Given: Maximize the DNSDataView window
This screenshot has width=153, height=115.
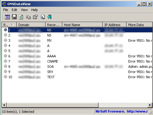Looking at the screenshot, I should coord(144,4).
